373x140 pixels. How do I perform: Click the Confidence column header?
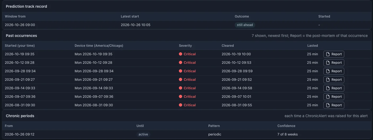[x=286, y=126]
